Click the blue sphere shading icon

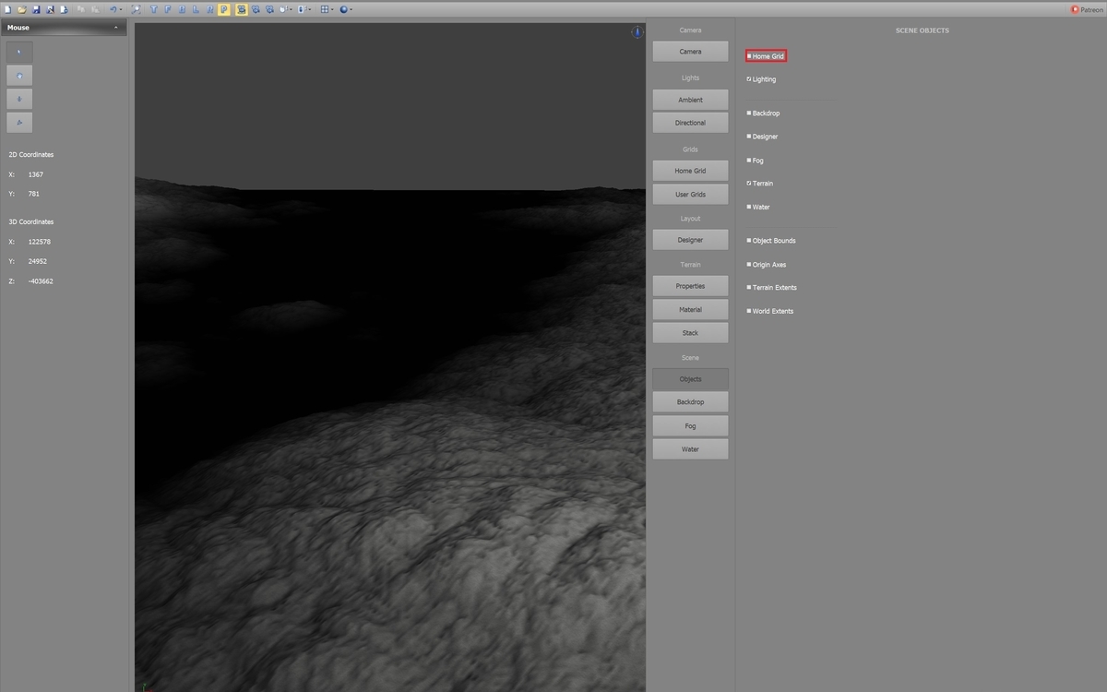pyautogui.click(x=343, y=9)
